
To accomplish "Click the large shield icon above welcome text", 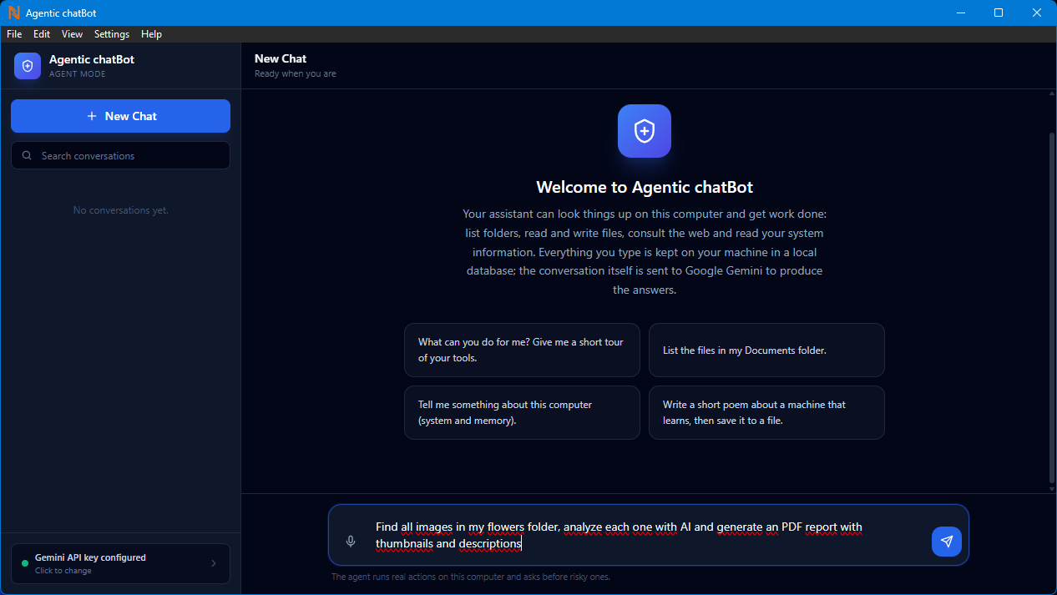I will pos(644,131).
